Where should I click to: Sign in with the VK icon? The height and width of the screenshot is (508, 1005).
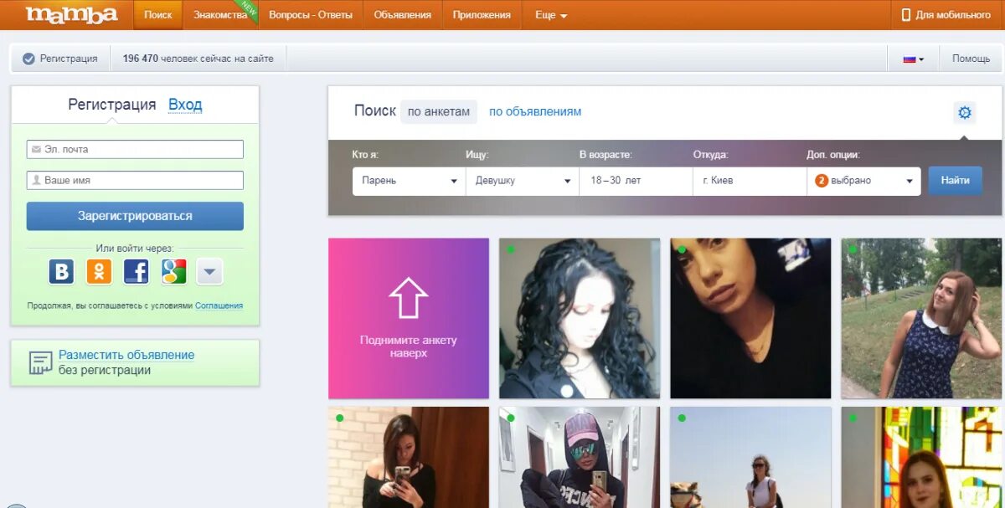click(61, 271)
